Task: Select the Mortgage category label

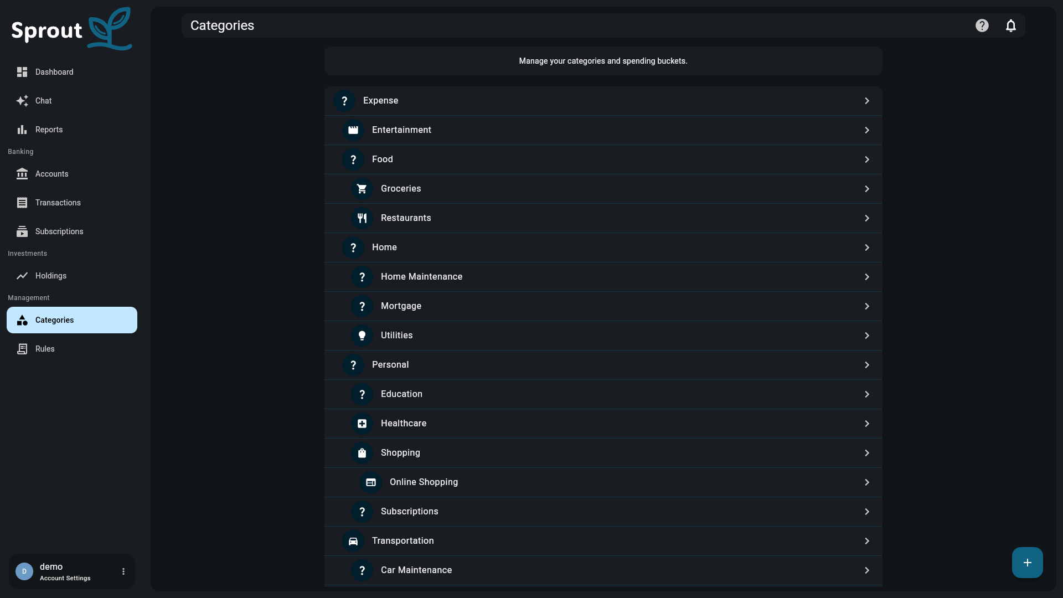Action: pyautogui.click(x=401, y=306)
